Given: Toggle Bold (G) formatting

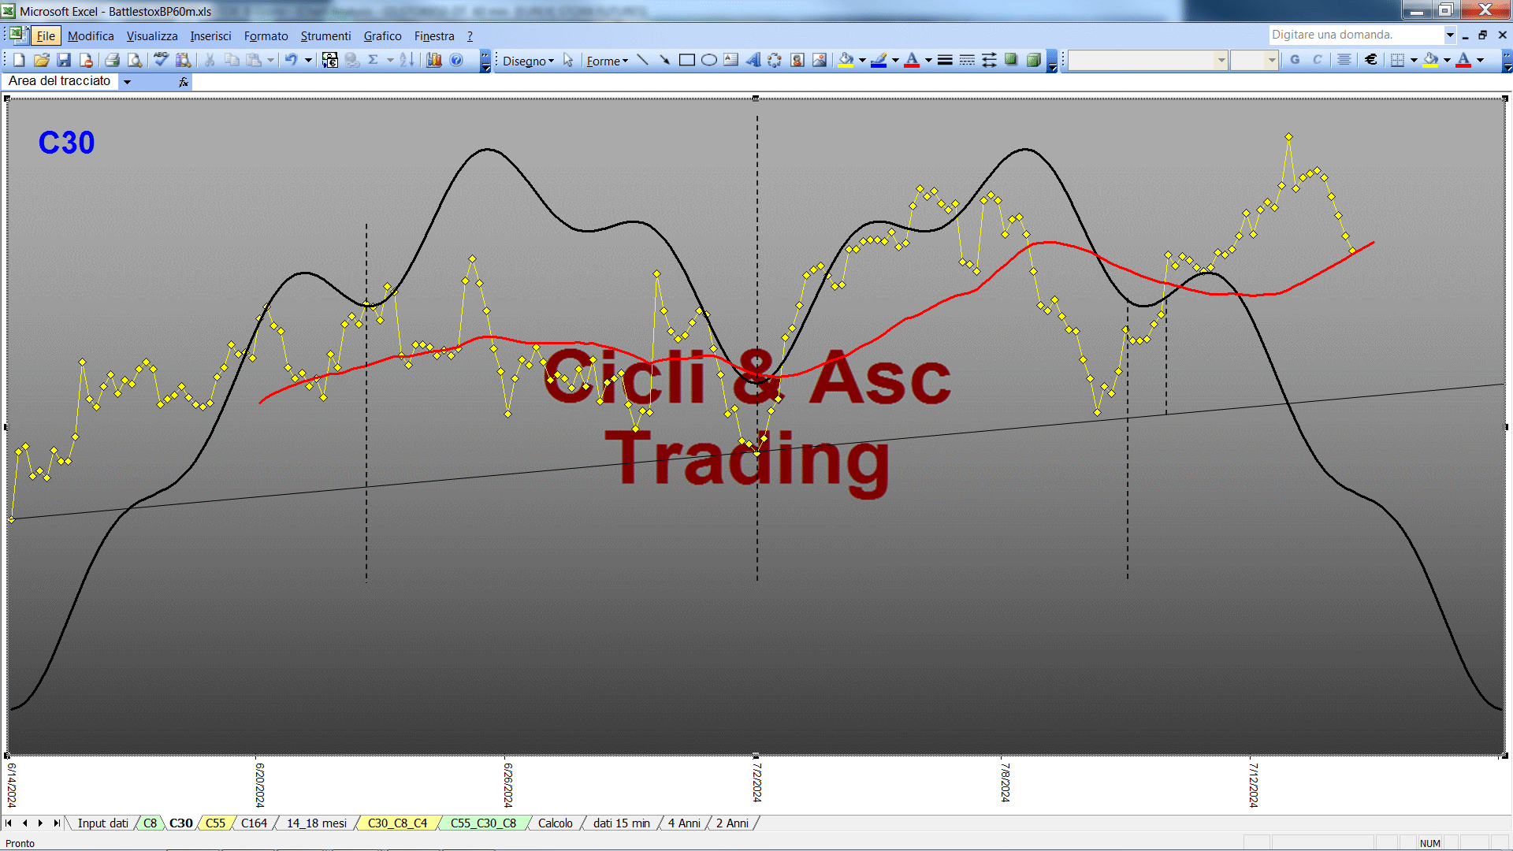Looking at the screenshot, I should (1295, 60).
